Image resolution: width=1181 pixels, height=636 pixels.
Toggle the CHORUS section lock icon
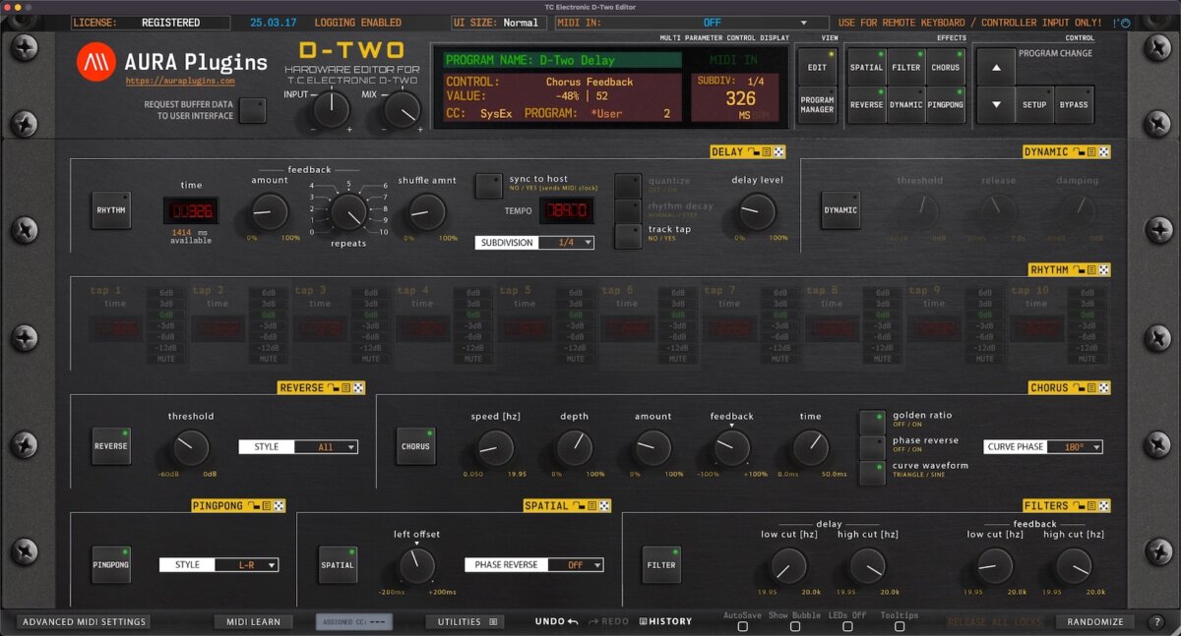[1080, 388]
